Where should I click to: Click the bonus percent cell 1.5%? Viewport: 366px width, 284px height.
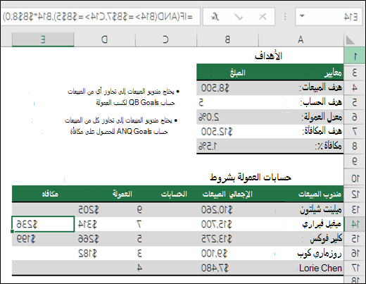(227, 146)
